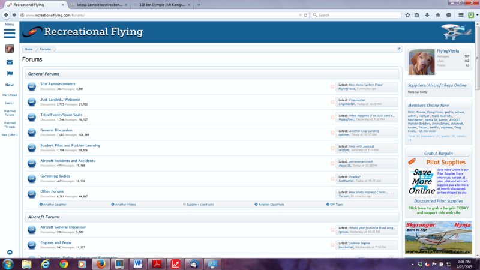Click the Home breadcrumb
Image resolution: width=480 pixels, height=270 pixels.
point(29,49)
